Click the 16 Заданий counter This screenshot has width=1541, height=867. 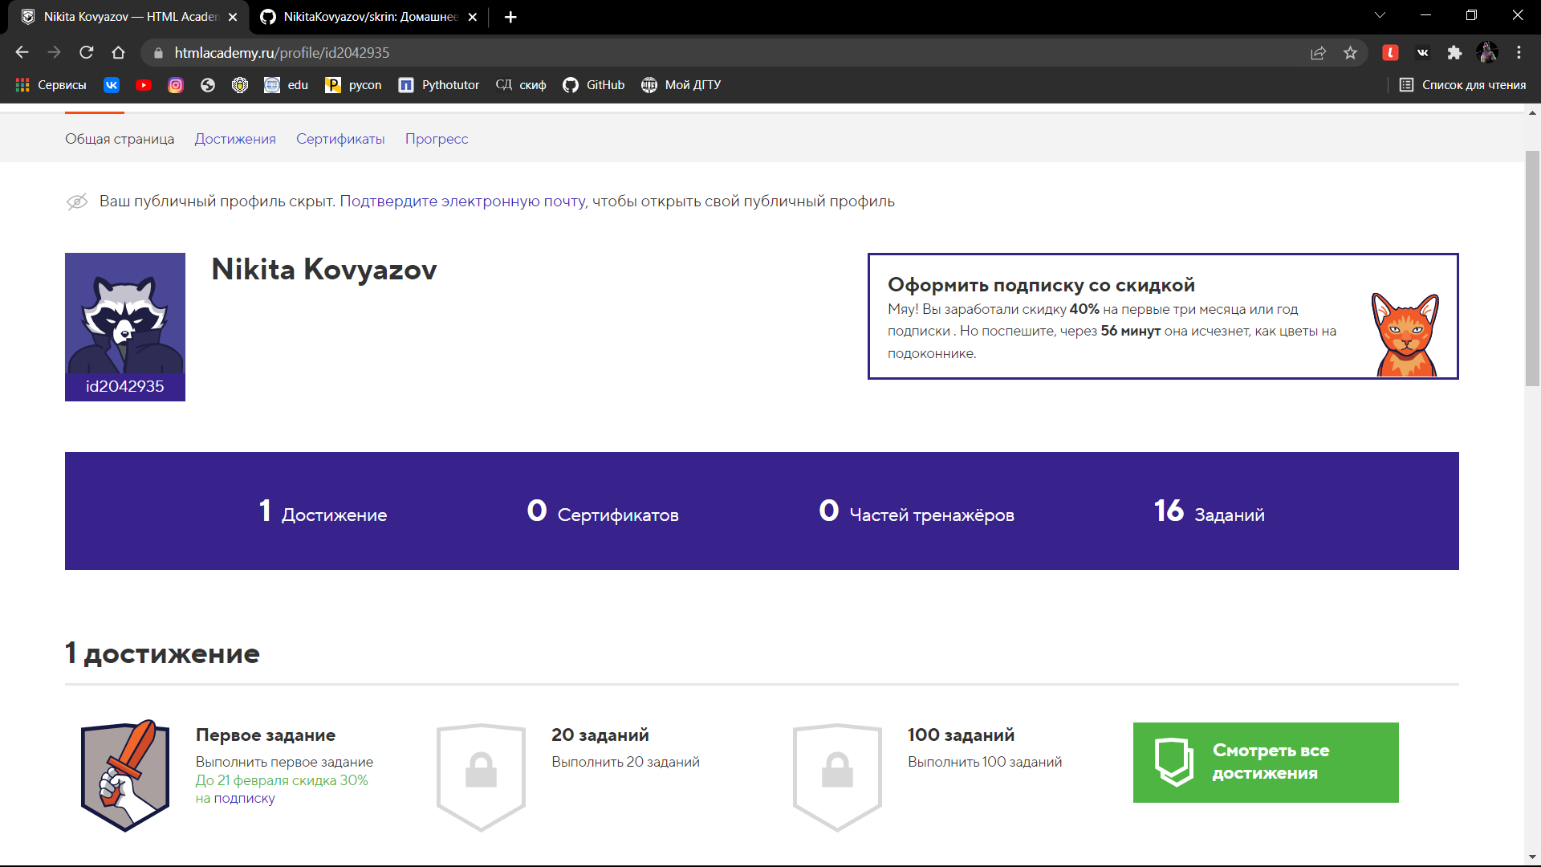pos(1209,511)
